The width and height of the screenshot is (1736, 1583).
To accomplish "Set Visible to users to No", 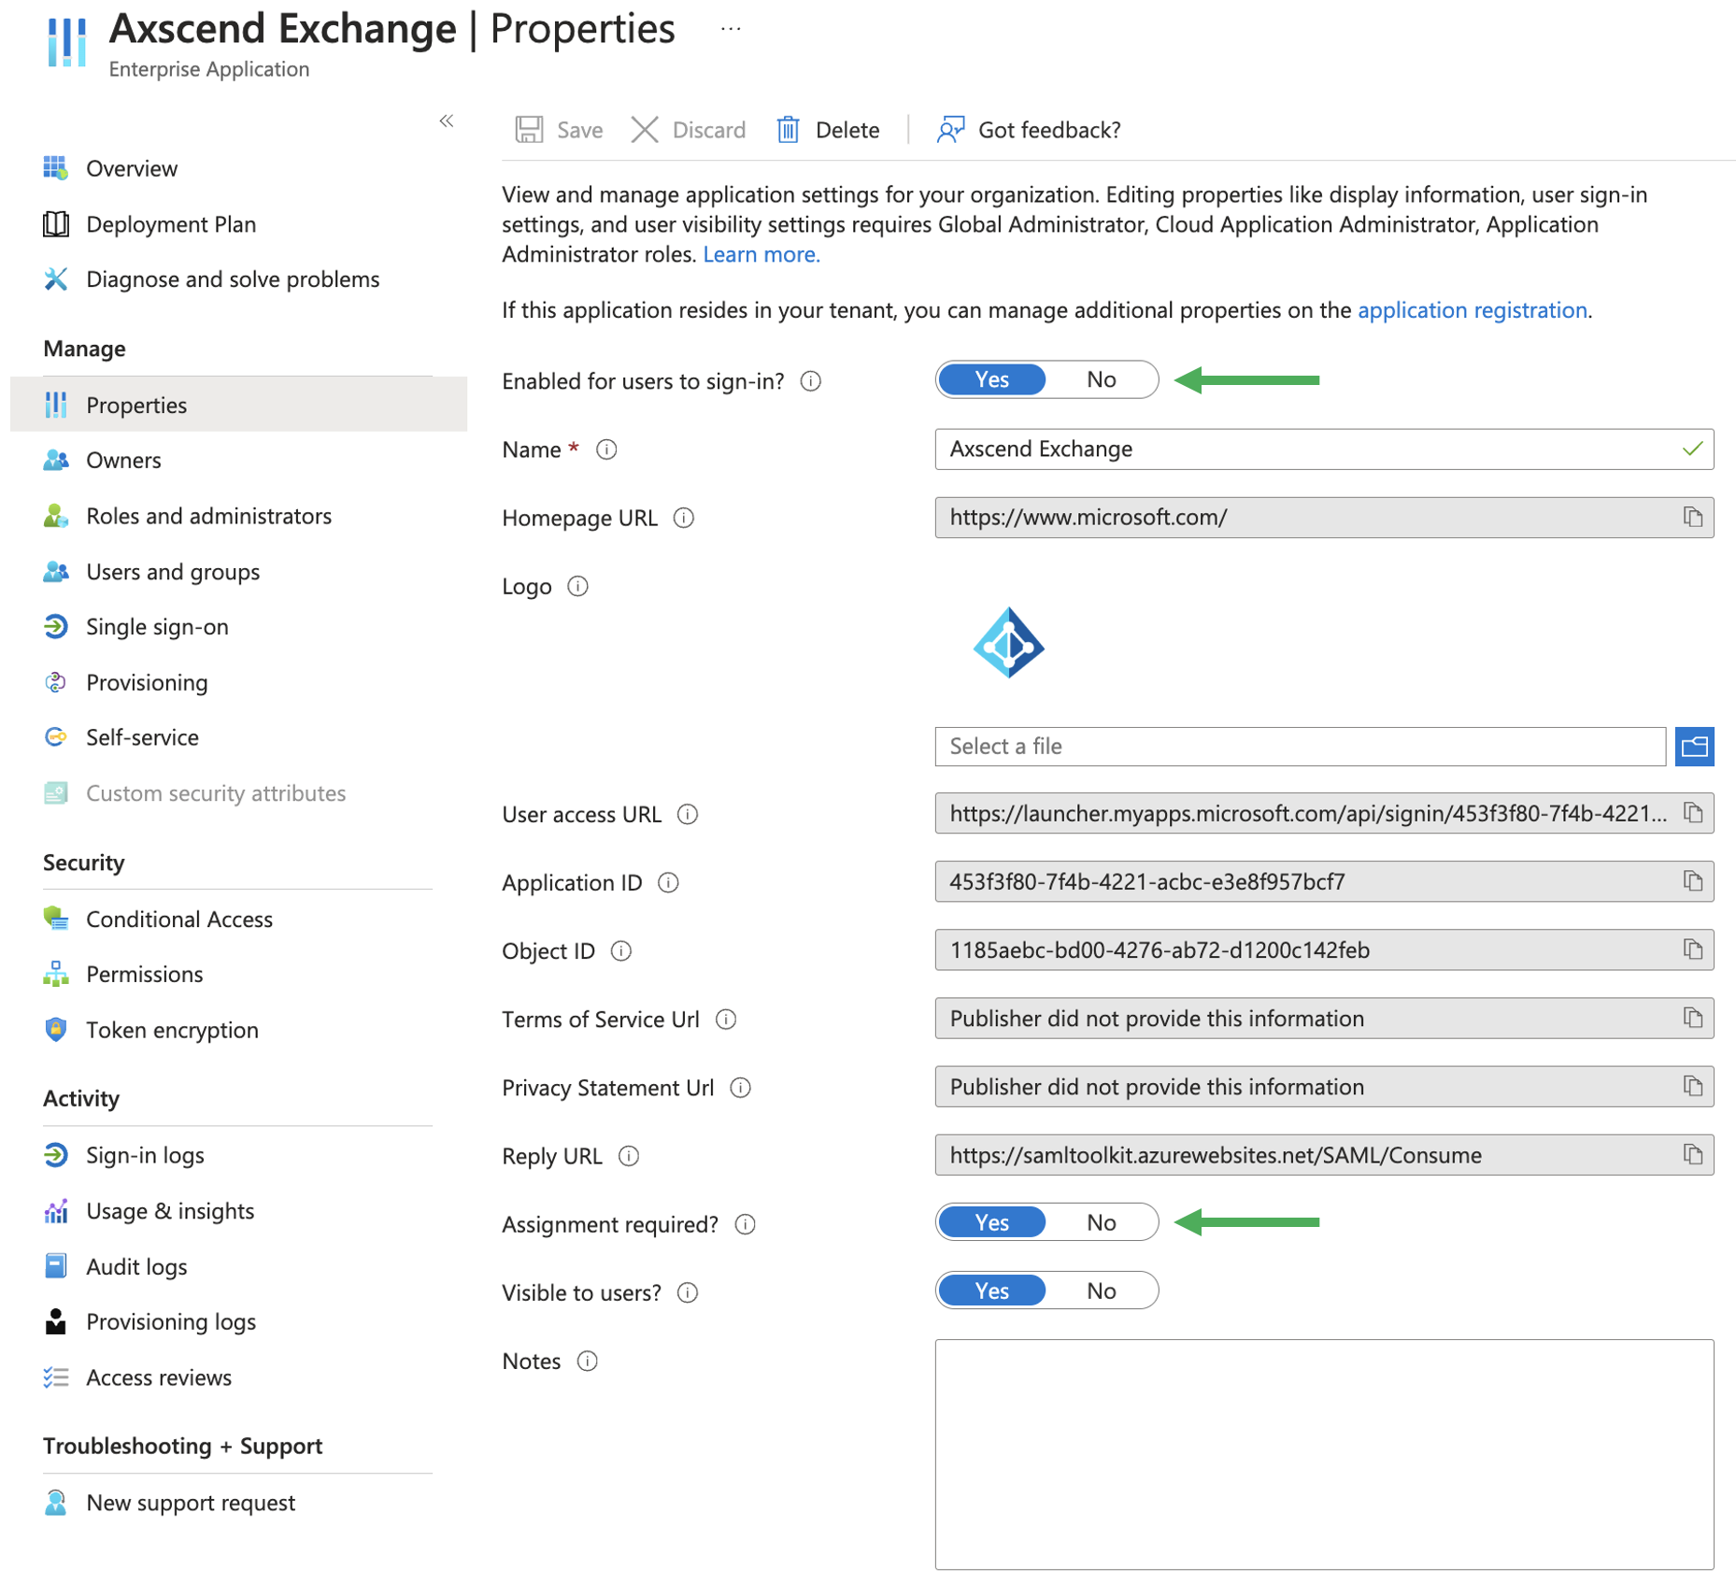I will pos(1101,1291).
